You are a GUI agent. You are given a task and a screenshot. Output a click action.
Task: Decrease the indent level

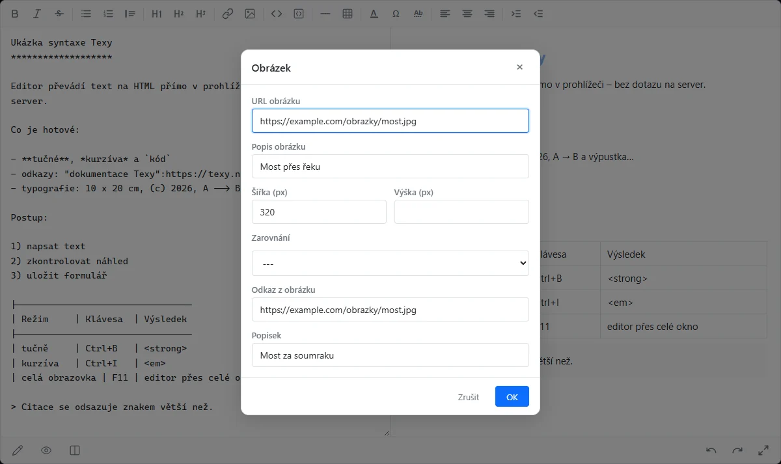coord(538,13)
